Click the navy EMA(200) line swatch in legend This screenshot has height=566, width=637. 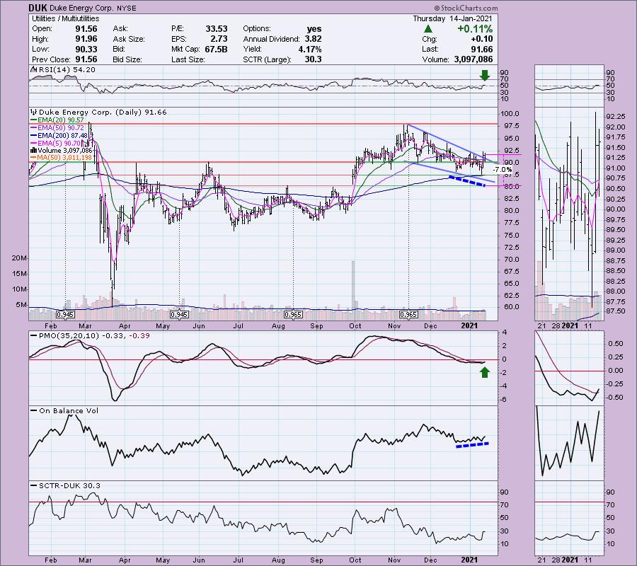coord(34,136)
